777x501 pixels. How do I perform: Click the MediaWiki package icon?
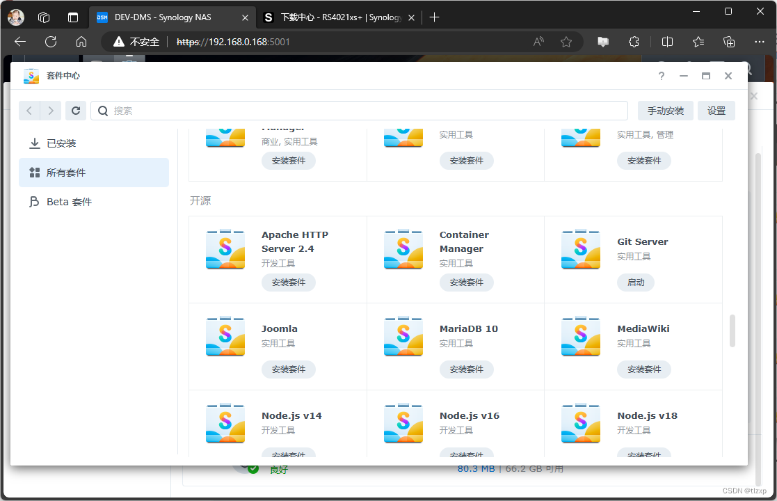[581, 337]
